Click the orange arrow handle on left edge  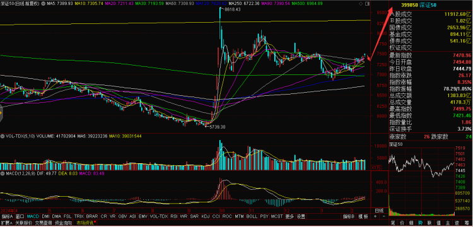pos(1,113)
